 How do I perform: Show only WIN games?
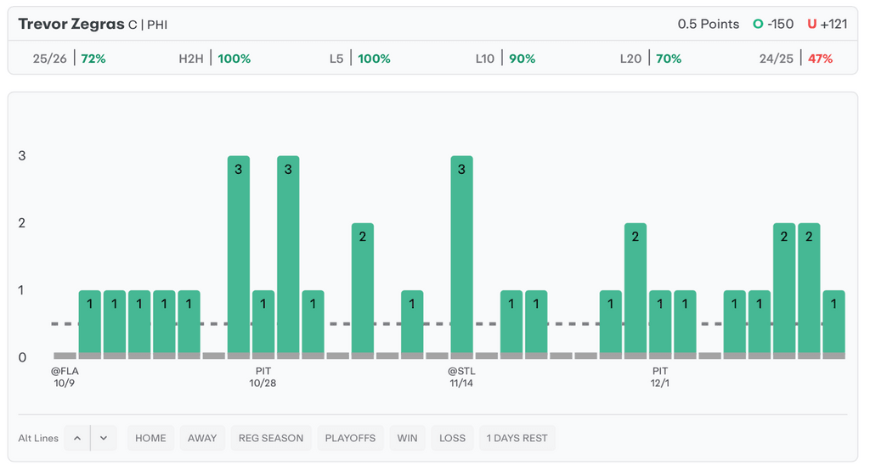pyautogui.click(x=407, y=438)
